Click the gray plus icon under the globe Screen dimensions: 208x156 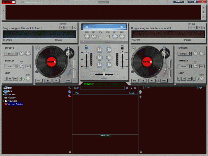140,97
